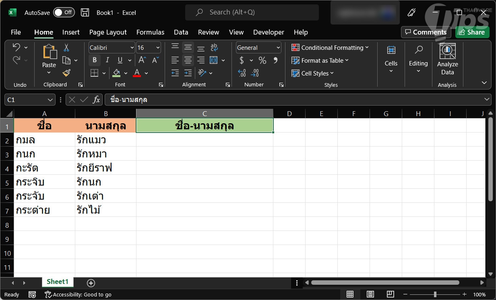
Task: Toggle Underline formatting
Action: point(120,60)
